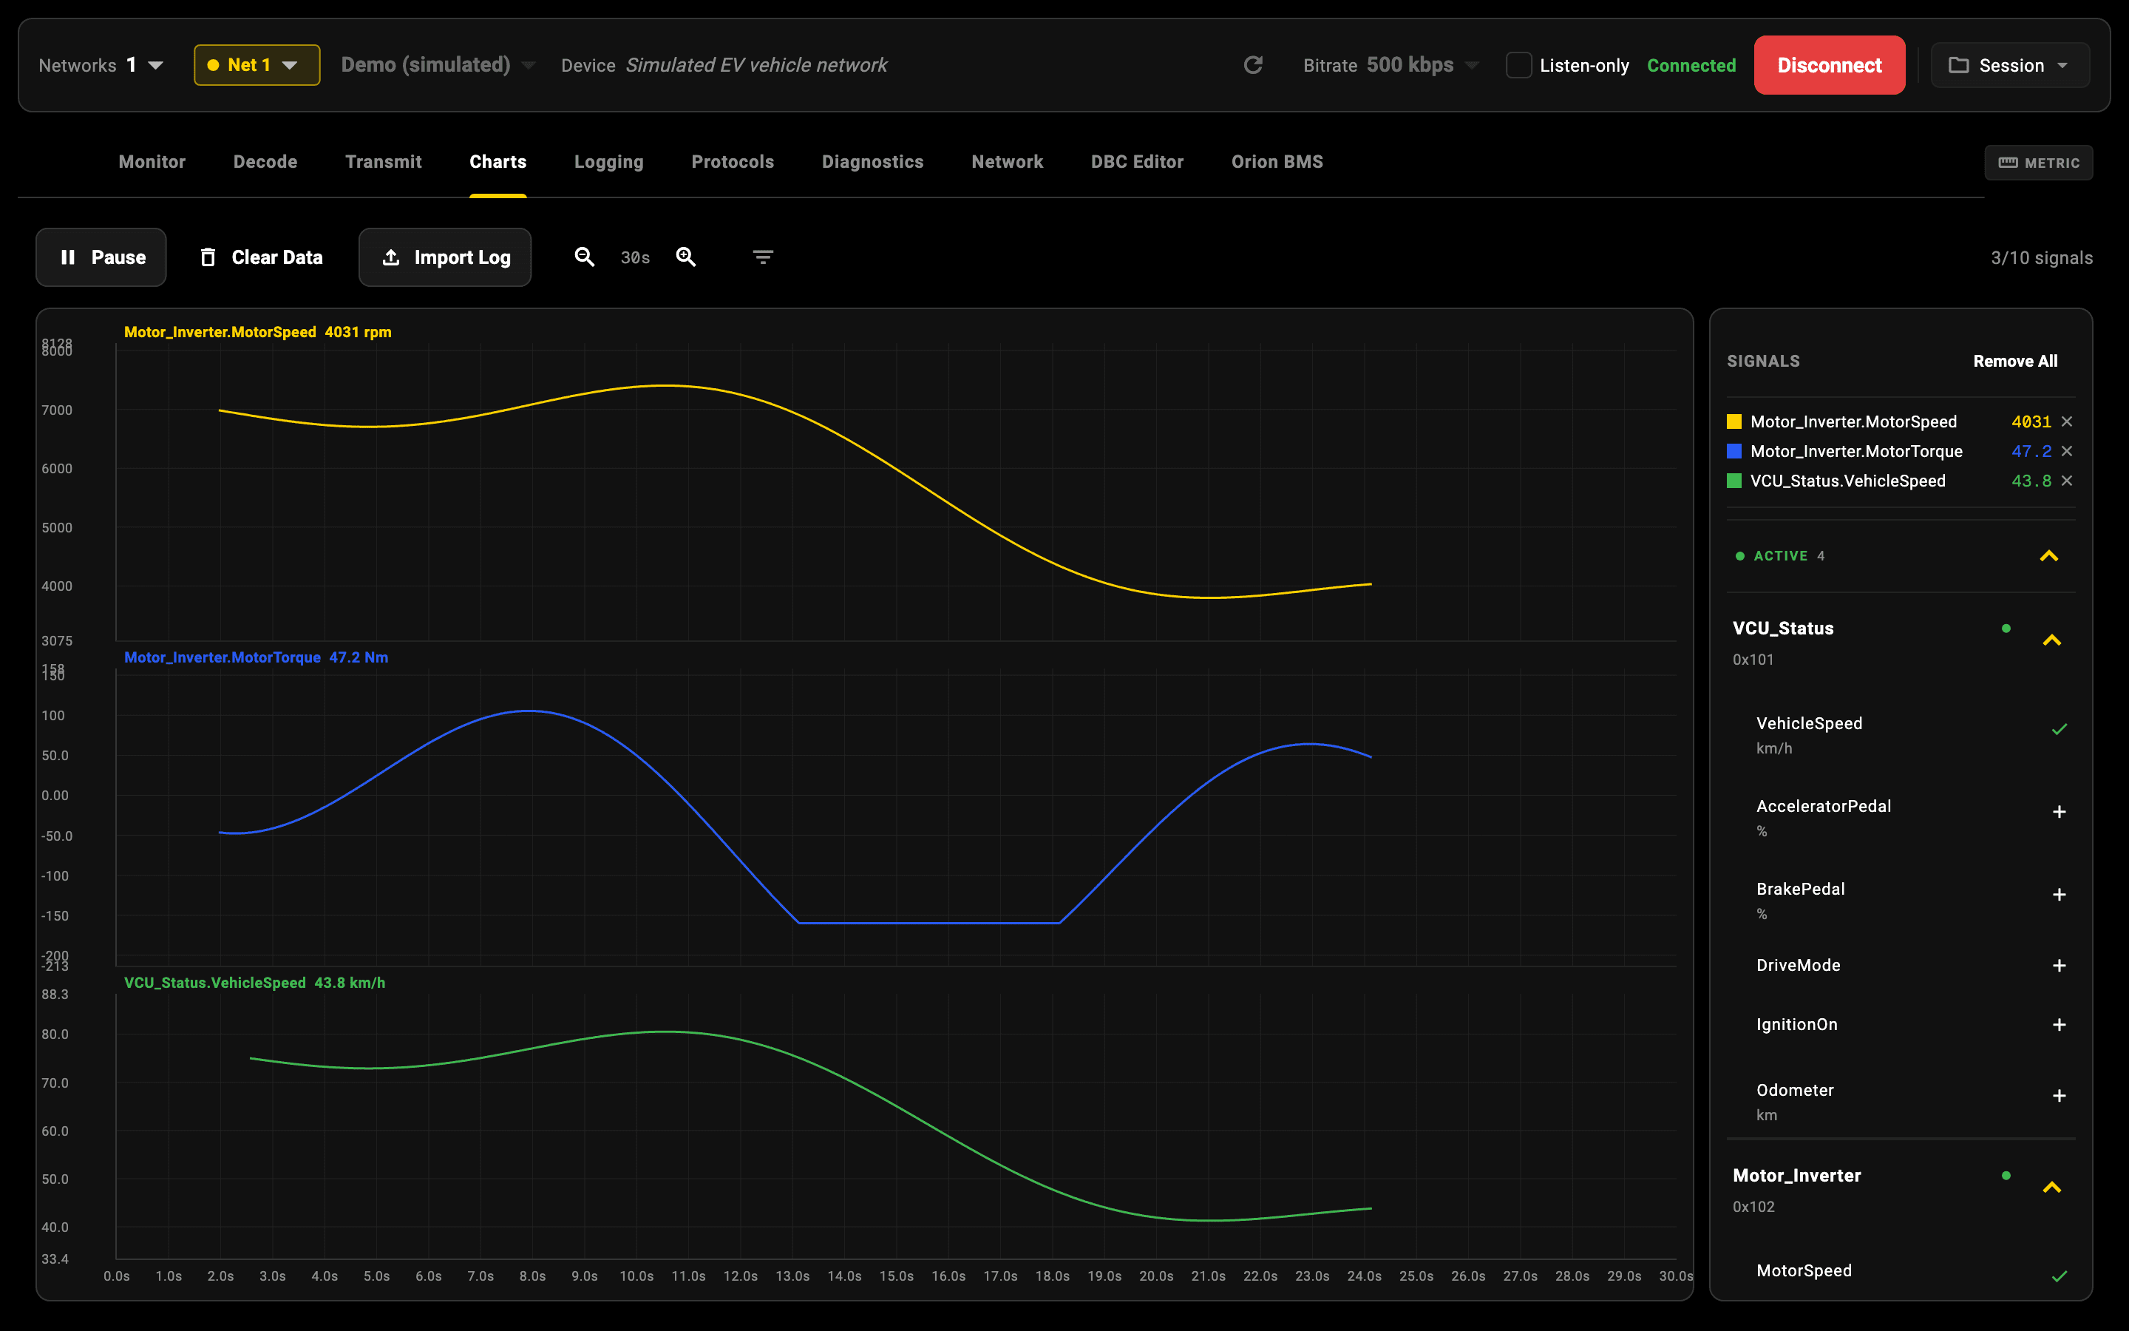Click the zoom in magnifier icon
The height and width of the screenshot is (1331, 2129).
(x=686, y=257)
